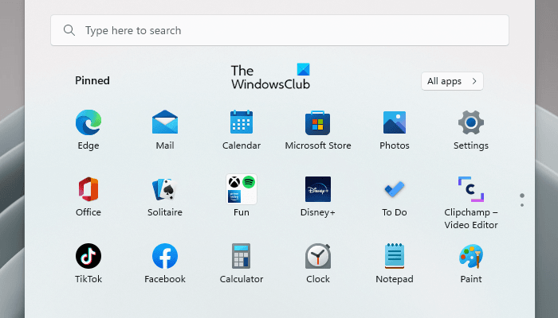Launch Notepad
This screenshot has height=318, width=558.
(x=395, y=256)
